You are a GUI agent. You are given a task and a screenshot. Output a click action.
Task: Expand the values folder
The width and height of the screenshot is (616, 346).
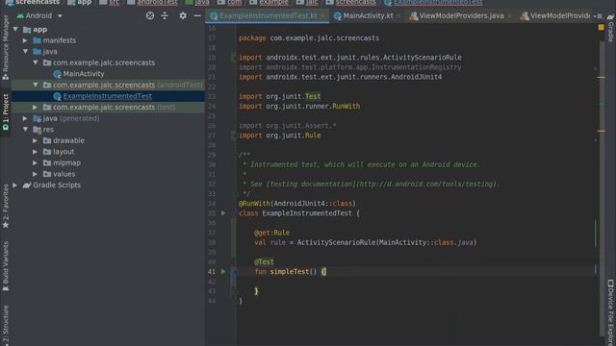click(x=36, y=174)
